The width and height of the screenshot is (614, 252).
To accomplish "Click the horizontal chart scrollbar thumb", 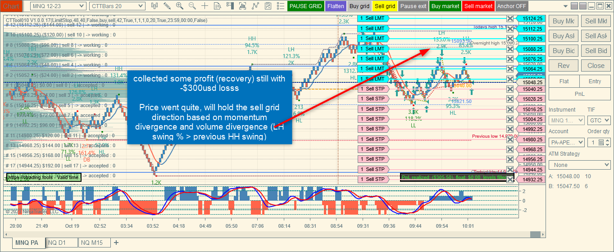I will [535, 234].
